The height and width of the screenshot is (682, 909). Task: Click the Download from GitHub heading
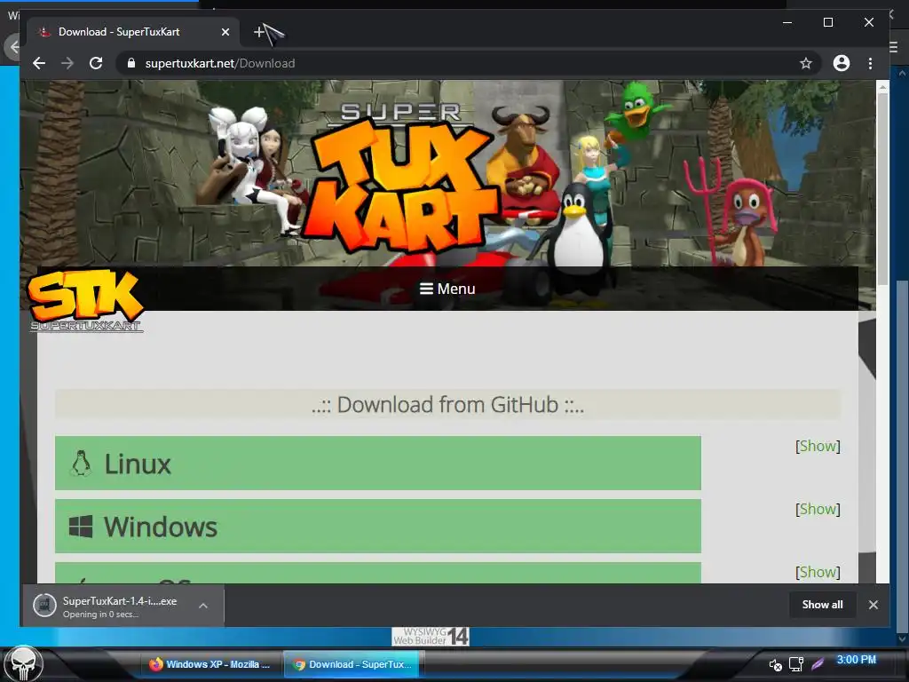coord(447,405)
